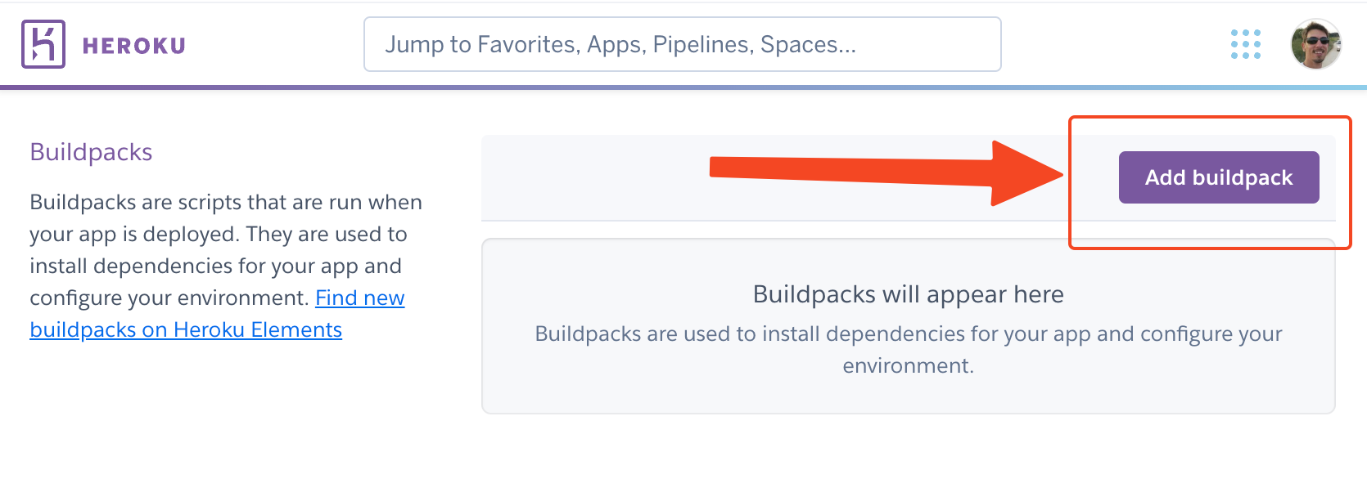Click the waffle icon near the avatar
The image size is (1367, 479).
(1246, 44)
